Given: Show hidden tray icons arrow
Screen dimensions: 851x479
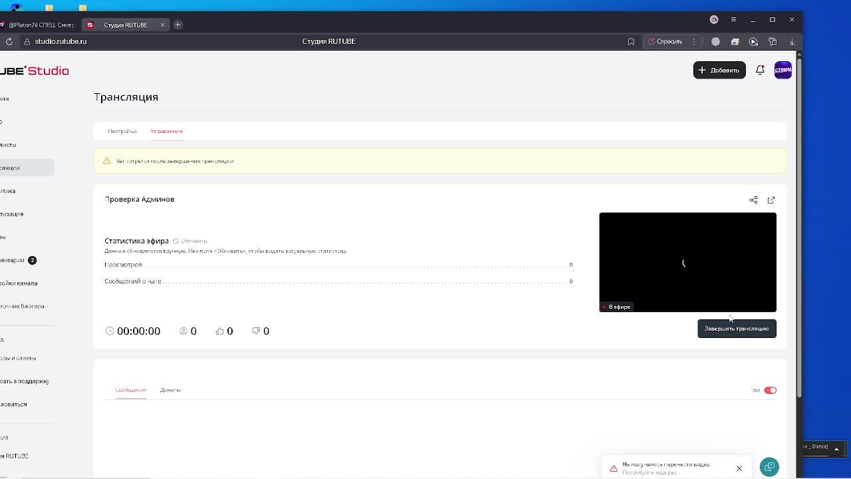Looking at the screenshot, I should tap(836, 449).
